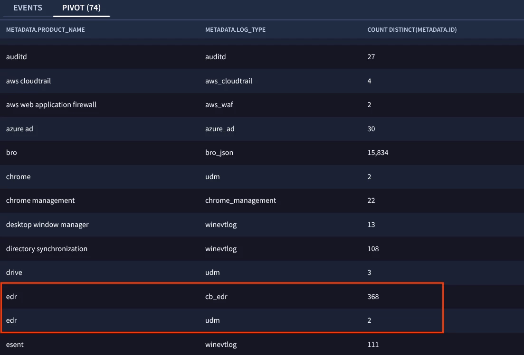
Task: Select the esent product name cell
Action: pyautogui.click(x=15, y=344)
